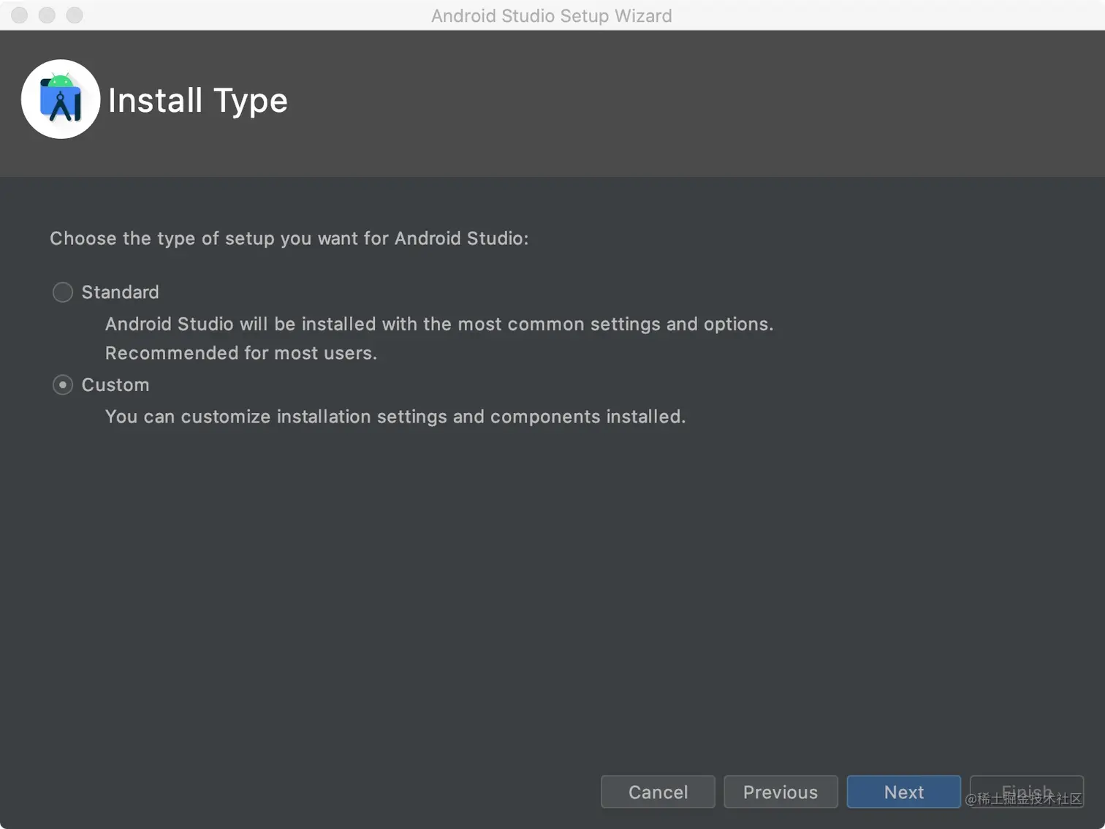The height and width of the screenshot is (829, 1105).
Task: Click the red close window button
Action: 20,15
